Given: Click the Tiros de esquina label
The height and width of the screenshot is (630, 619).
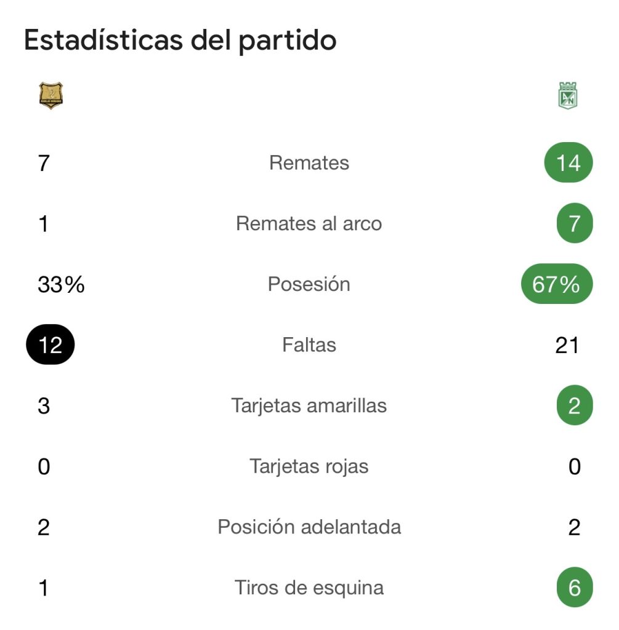Looking at the screenshot, I should click(309, 588).
